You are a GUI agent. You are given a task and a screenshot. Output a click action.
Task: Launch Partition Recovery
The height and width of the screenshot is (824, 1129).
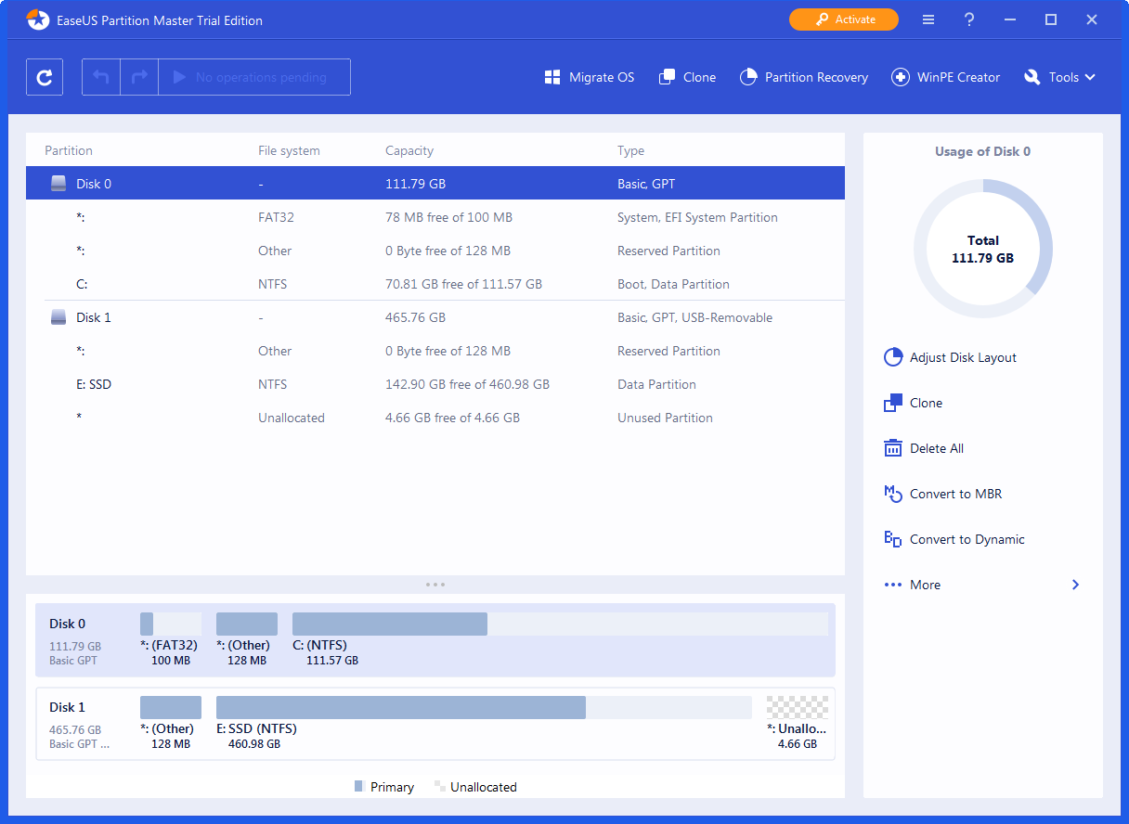[804, 77]
